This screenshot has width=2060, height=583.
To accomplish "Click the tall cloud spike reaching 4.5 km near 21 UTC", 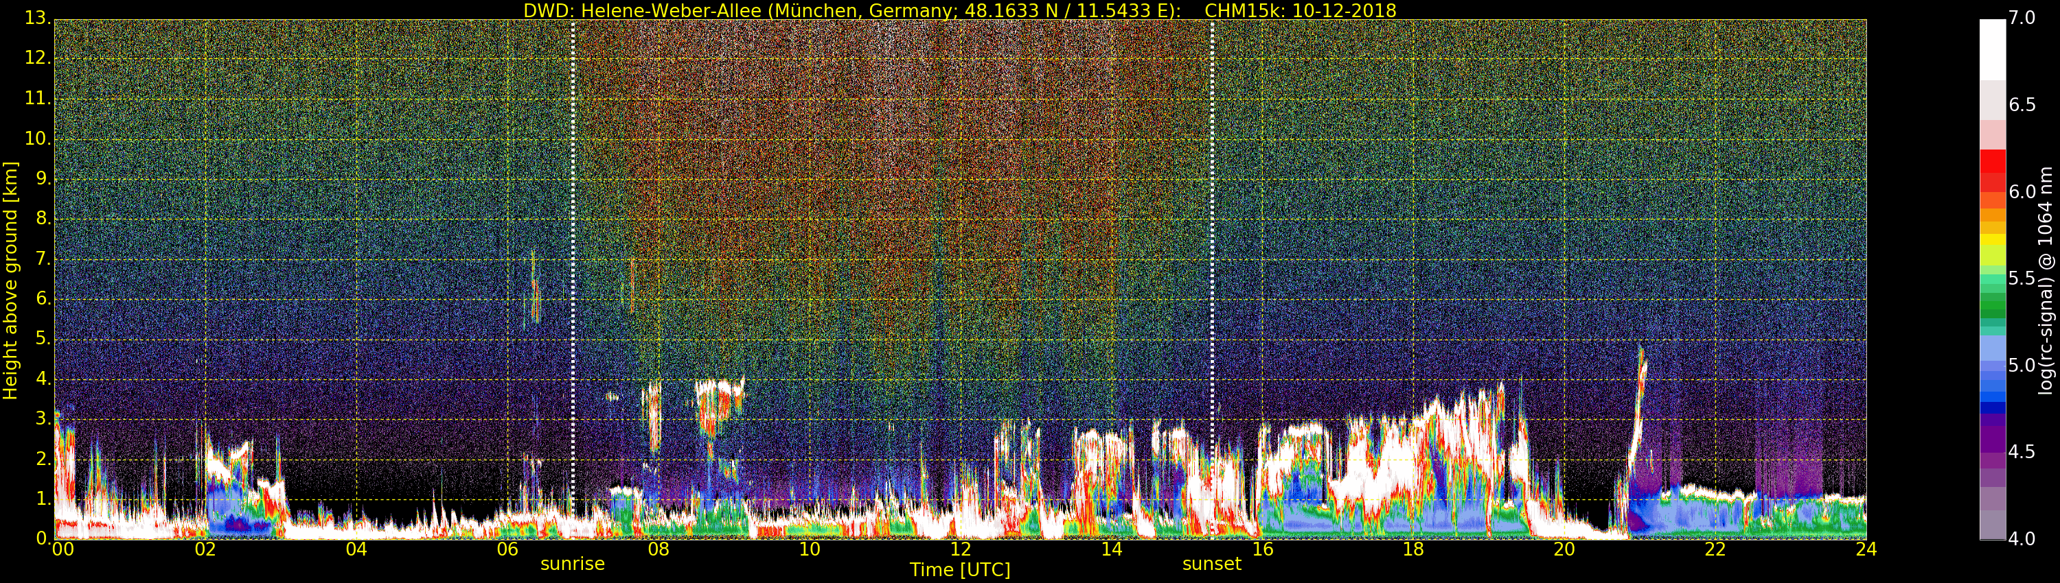I will point(1638,407).
